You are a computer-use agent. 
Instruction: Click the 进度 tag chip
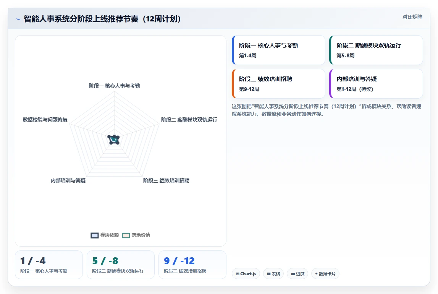[297, 274]
